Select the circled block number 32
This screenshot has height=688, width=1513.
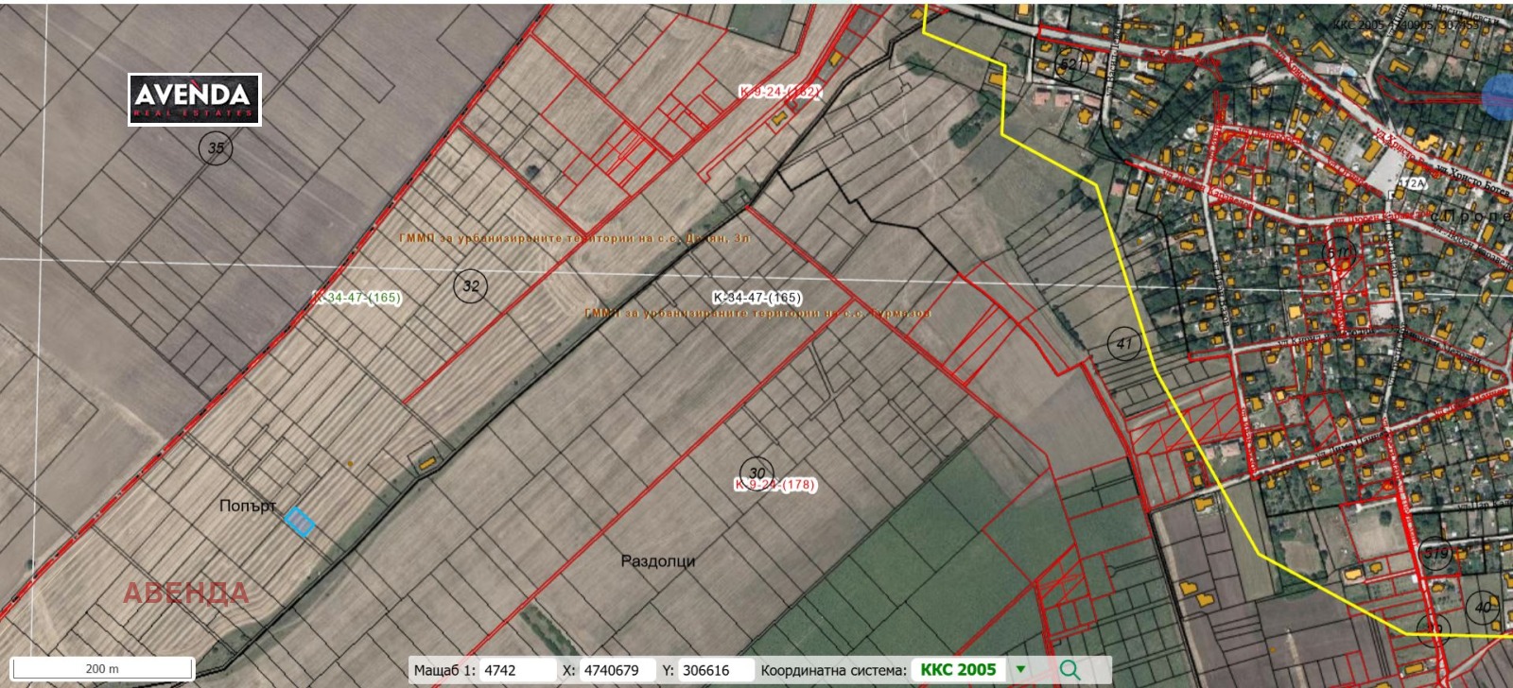coord(470,285)
